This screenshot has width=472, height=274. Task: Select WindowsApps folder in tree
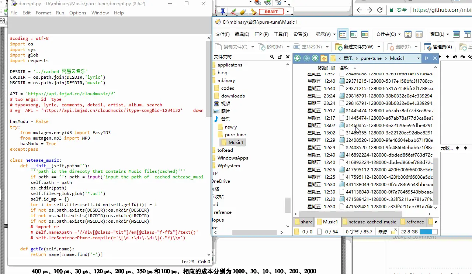tap(233, 158)
